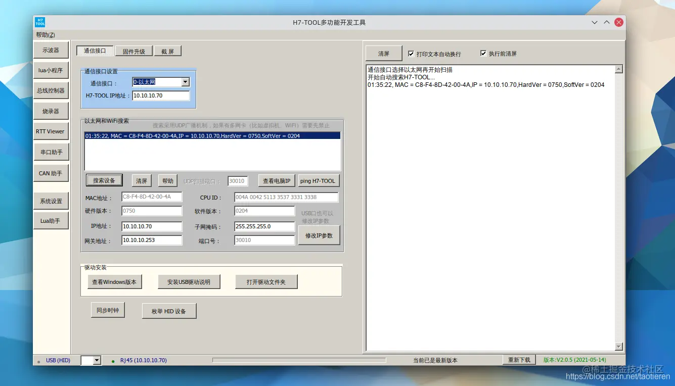
Task: Click the 同步时钟 button
Action: coord(108,310)
